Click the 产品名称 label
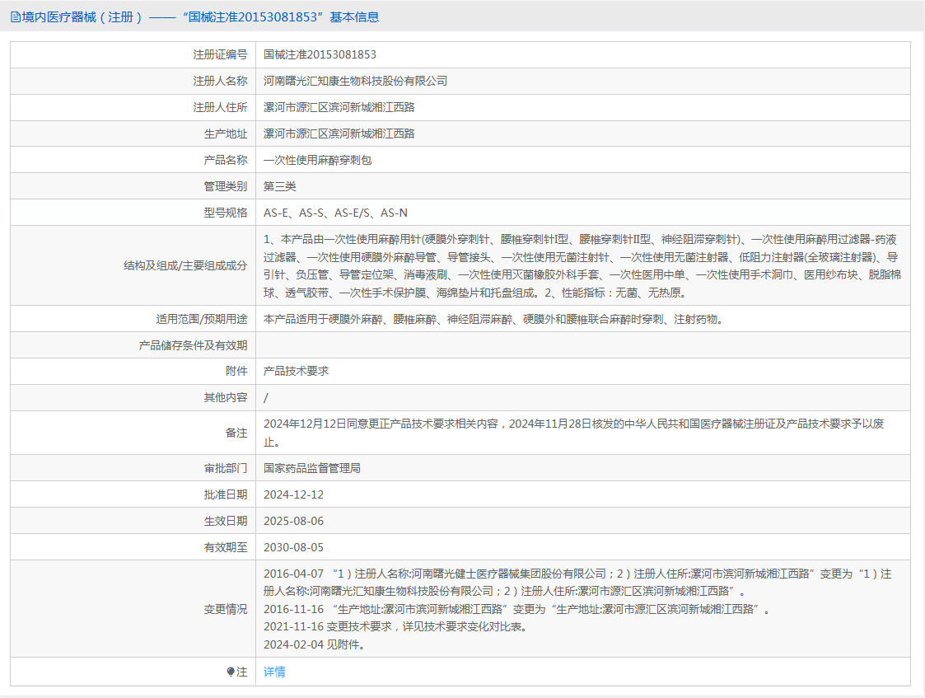The image size is (925, 698). (226, 160)
